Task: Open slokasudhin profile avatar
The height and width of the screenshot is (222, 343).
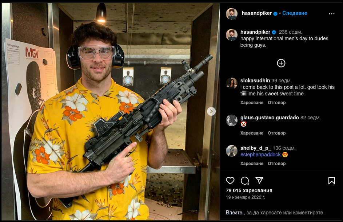Action: [232, 83]
